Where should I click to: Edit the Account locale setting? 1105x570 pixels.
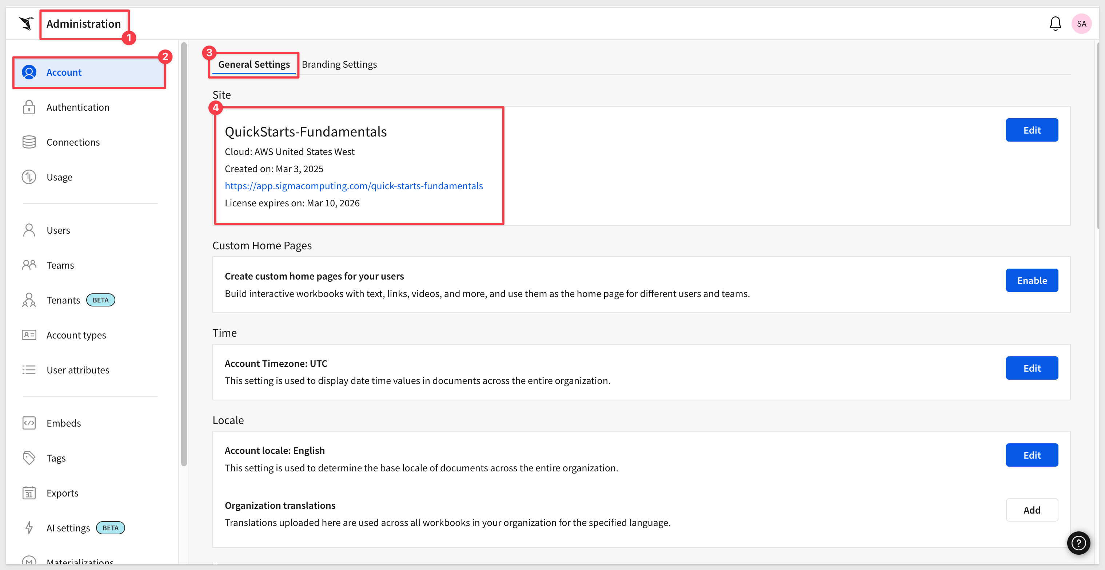pyautogui.click(x=1032, y=455)
